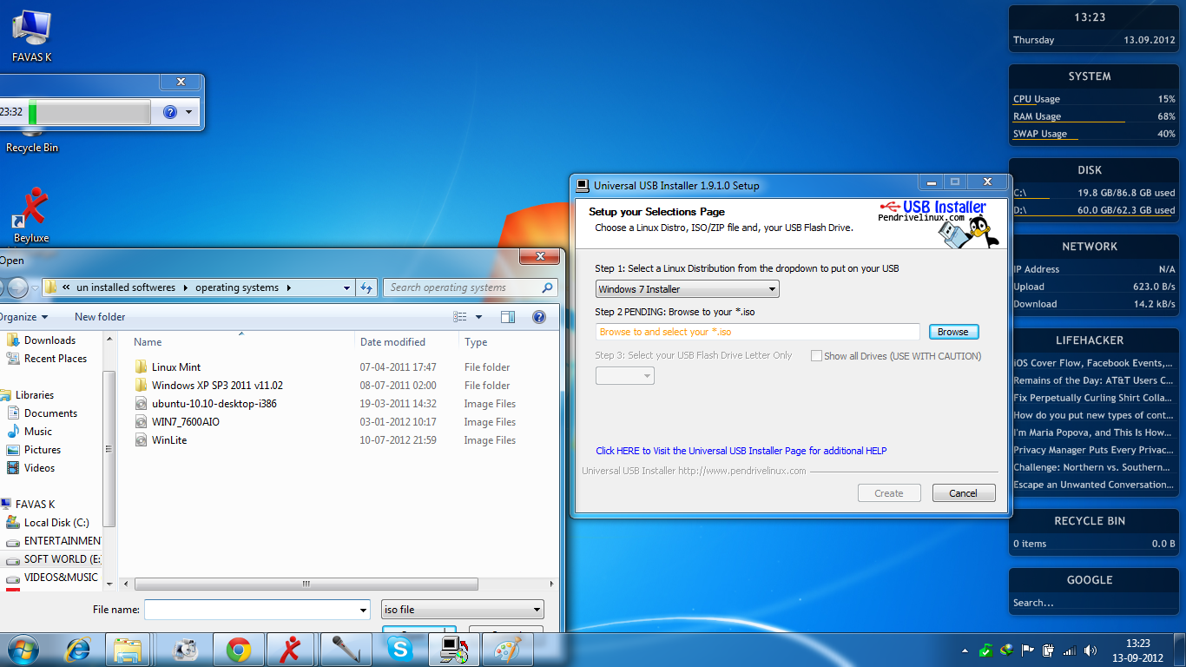
Task: Open the Action Center flag icon
Action: coord(1028,650)
